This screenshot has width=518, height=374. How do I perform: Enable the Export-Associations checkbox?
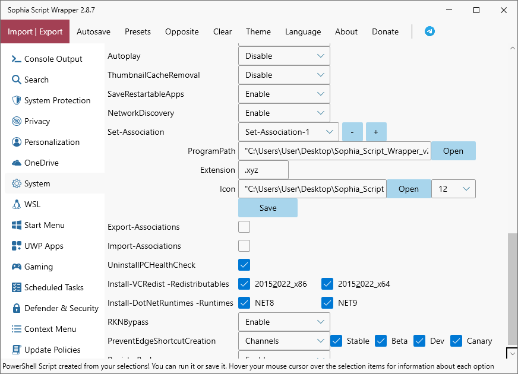pyautogui.click(x=244, y=227)
